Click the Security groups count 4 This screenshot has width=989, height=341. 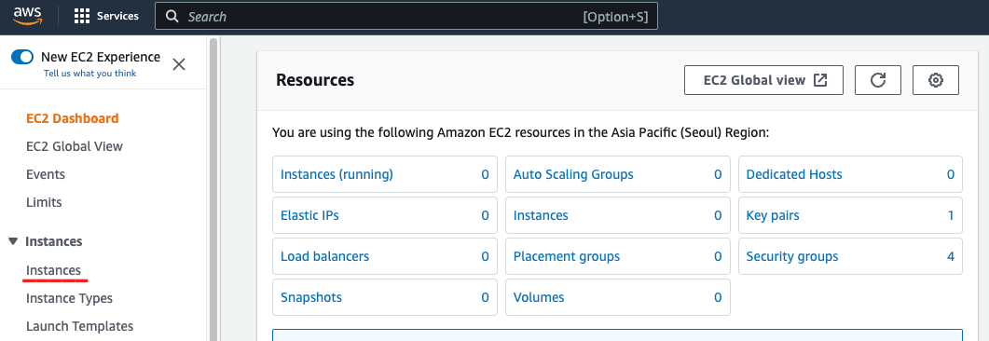[951, 256]
